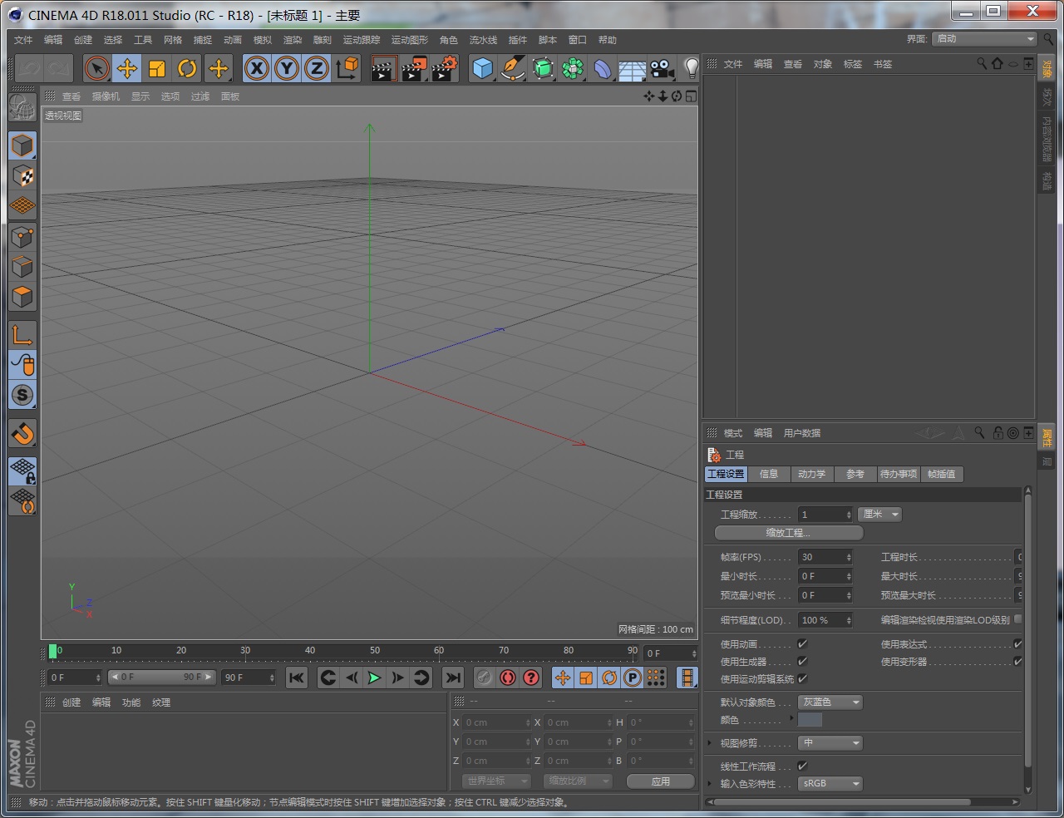This screenshot has width=1064, height=818.
Task: Switch the coordinate system icon
Action: (x=347, y=68)
